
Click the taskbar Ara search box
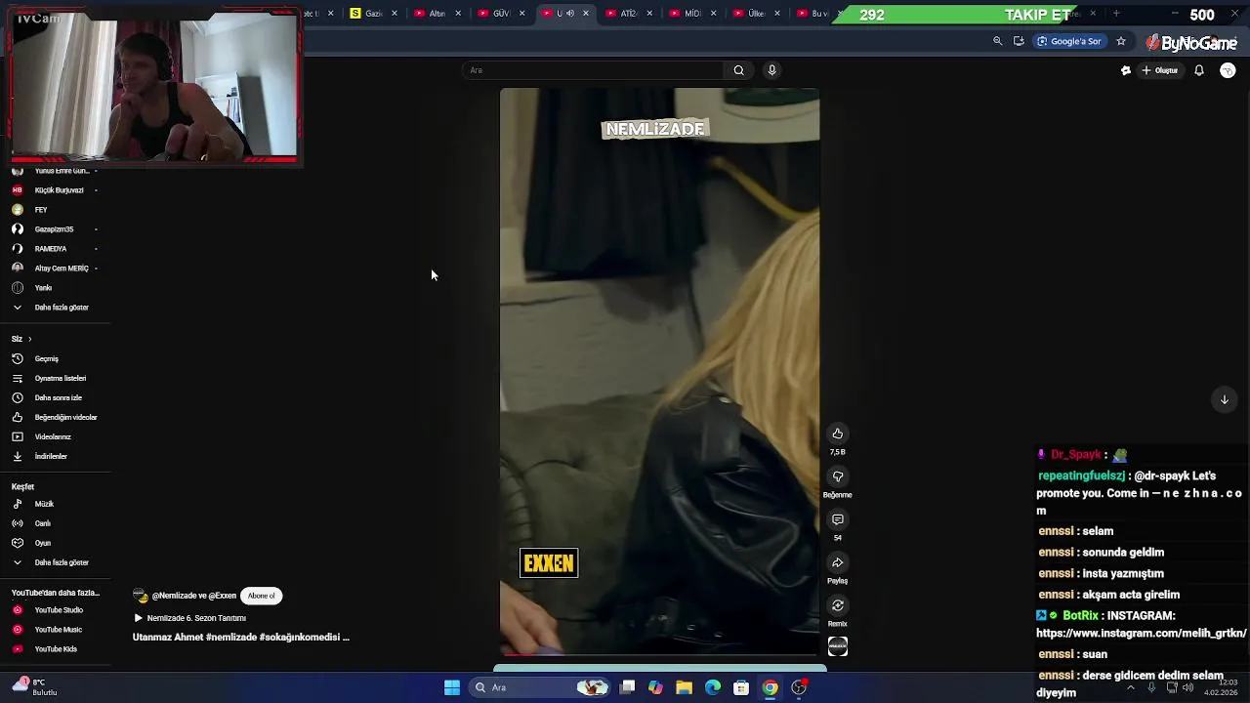coord(539,687)
